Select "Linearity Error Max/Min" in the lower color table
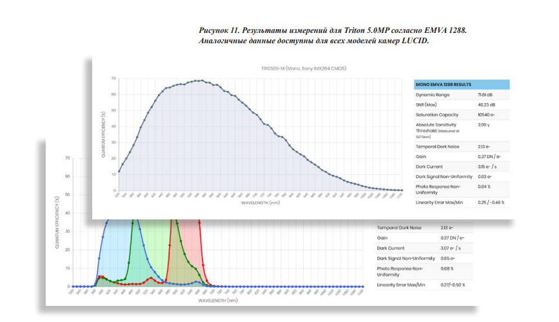Viewport: 559px width, 322px height. point(400,285)
